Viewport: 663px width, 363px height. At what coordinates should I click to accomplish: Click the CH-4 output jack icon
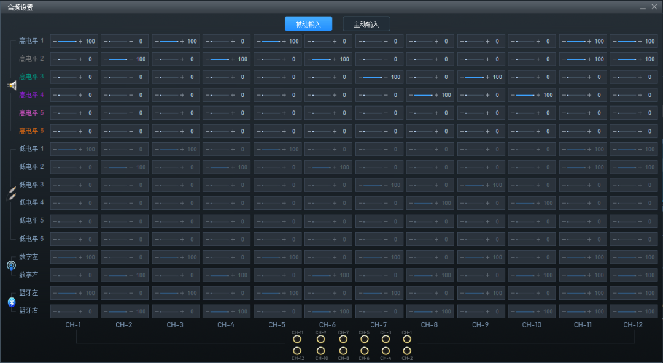tap(386, 351)
